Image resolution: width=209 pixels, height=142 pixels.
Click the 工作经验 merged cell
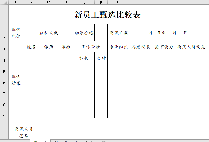[x=90, y=47]
